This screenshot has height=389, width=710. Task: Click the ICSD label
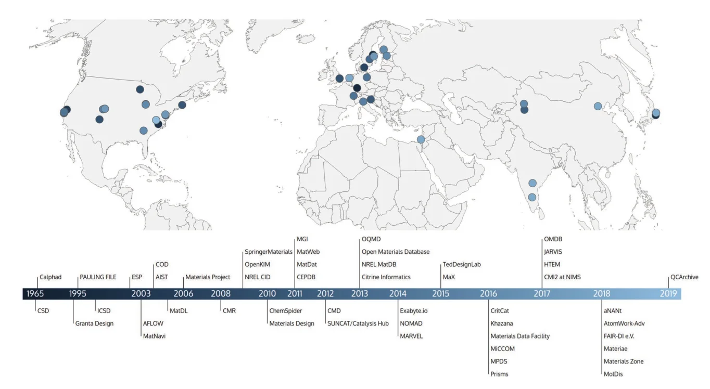pos(104,310)
